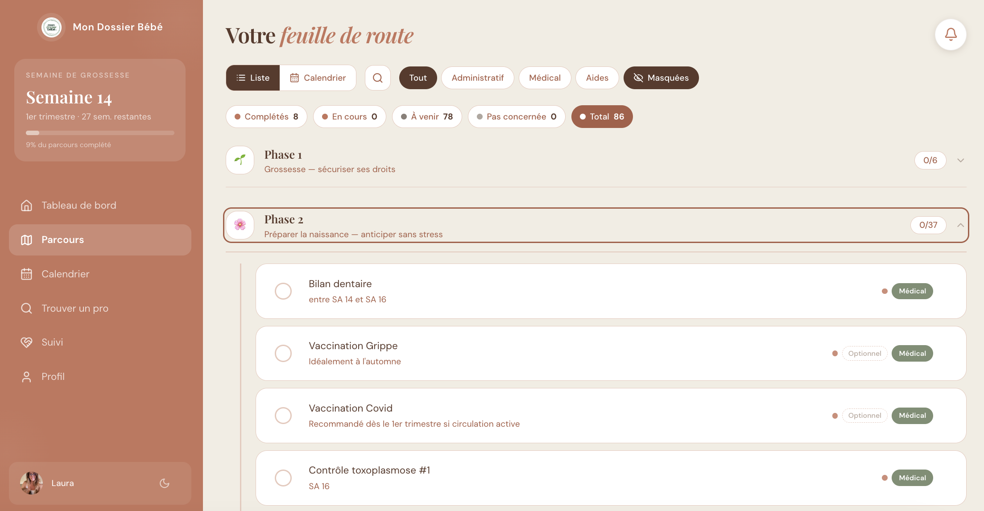Screen dimensions: 984x511
Task: Click the status dot on Bilan dentaire
Action: [x=885, y=291]
